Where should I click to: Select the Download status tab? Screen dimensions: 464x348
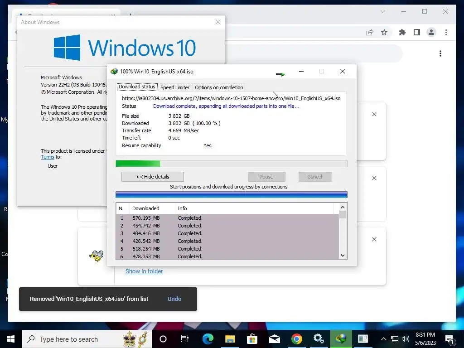137,87
